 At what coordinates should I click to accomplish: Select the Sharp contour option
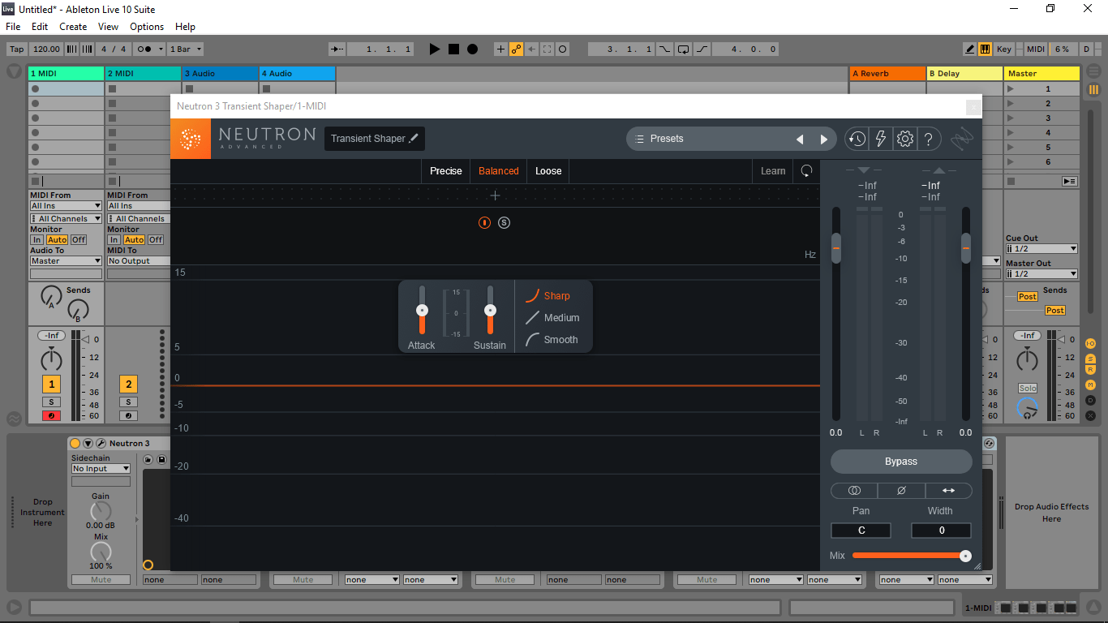(x=548, y=296)
